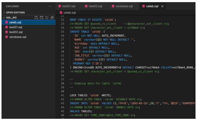This screenshot has width=197, height=120.
Task: Click the New File icon in SQL_WS
Action: 36,17
